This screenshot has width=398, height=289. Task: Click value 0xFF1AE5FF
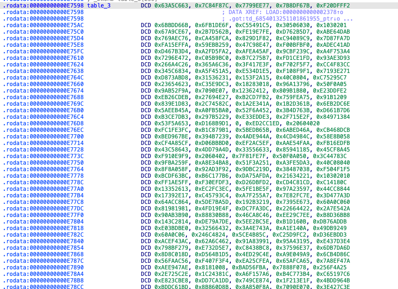pos(171,182)
